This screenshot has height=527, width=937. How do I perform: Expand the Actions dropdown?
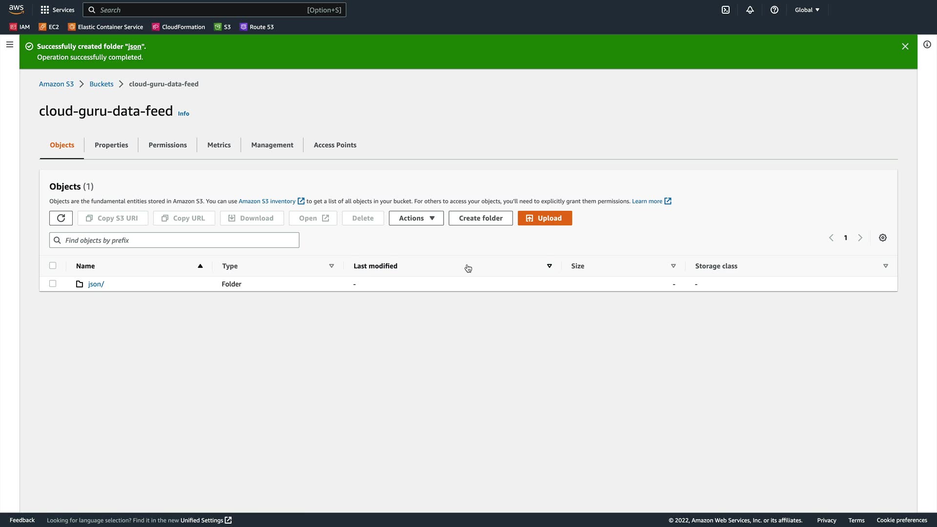pos(416,218)
